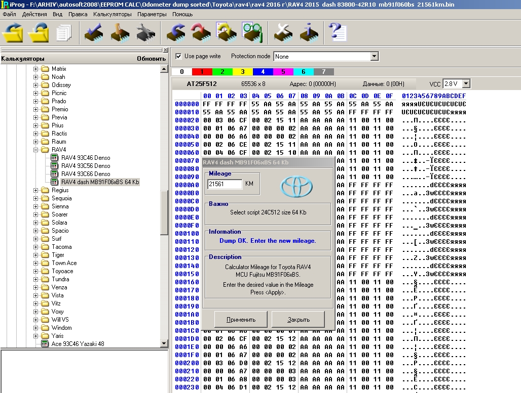Select the magenta color swatch 5
The width and height of the screenshot is (521, 393).
[283, 72]
